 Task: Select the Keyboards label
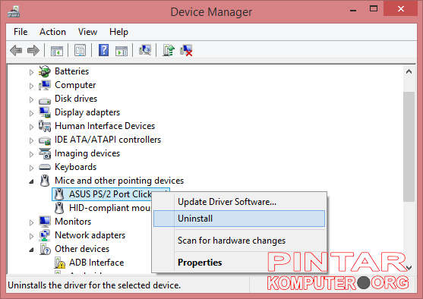pyautogui.click(x=75, y=167)
